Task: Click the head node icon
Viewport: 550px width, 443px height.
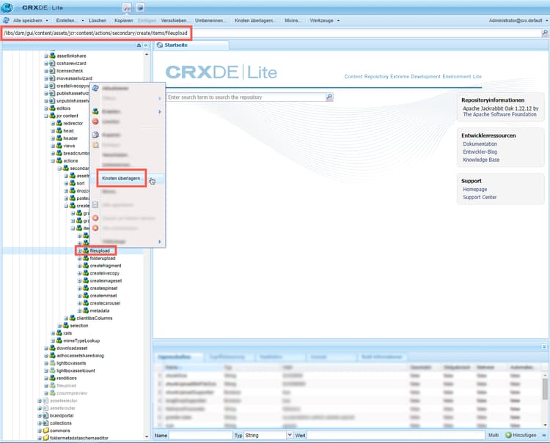Action: (59, 130)
